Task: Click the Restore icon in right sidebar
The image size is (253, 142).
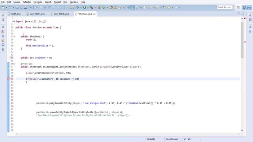Action: (x=250, y=15)
